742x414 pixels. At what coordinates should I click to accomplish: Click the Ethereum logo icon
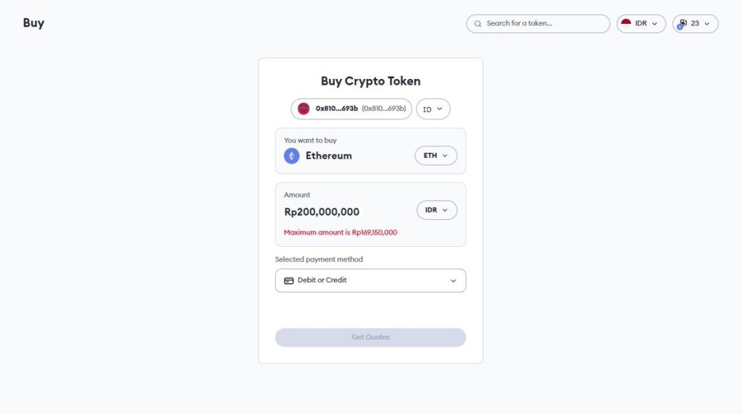pyautogui.click(x=291, y=156)
